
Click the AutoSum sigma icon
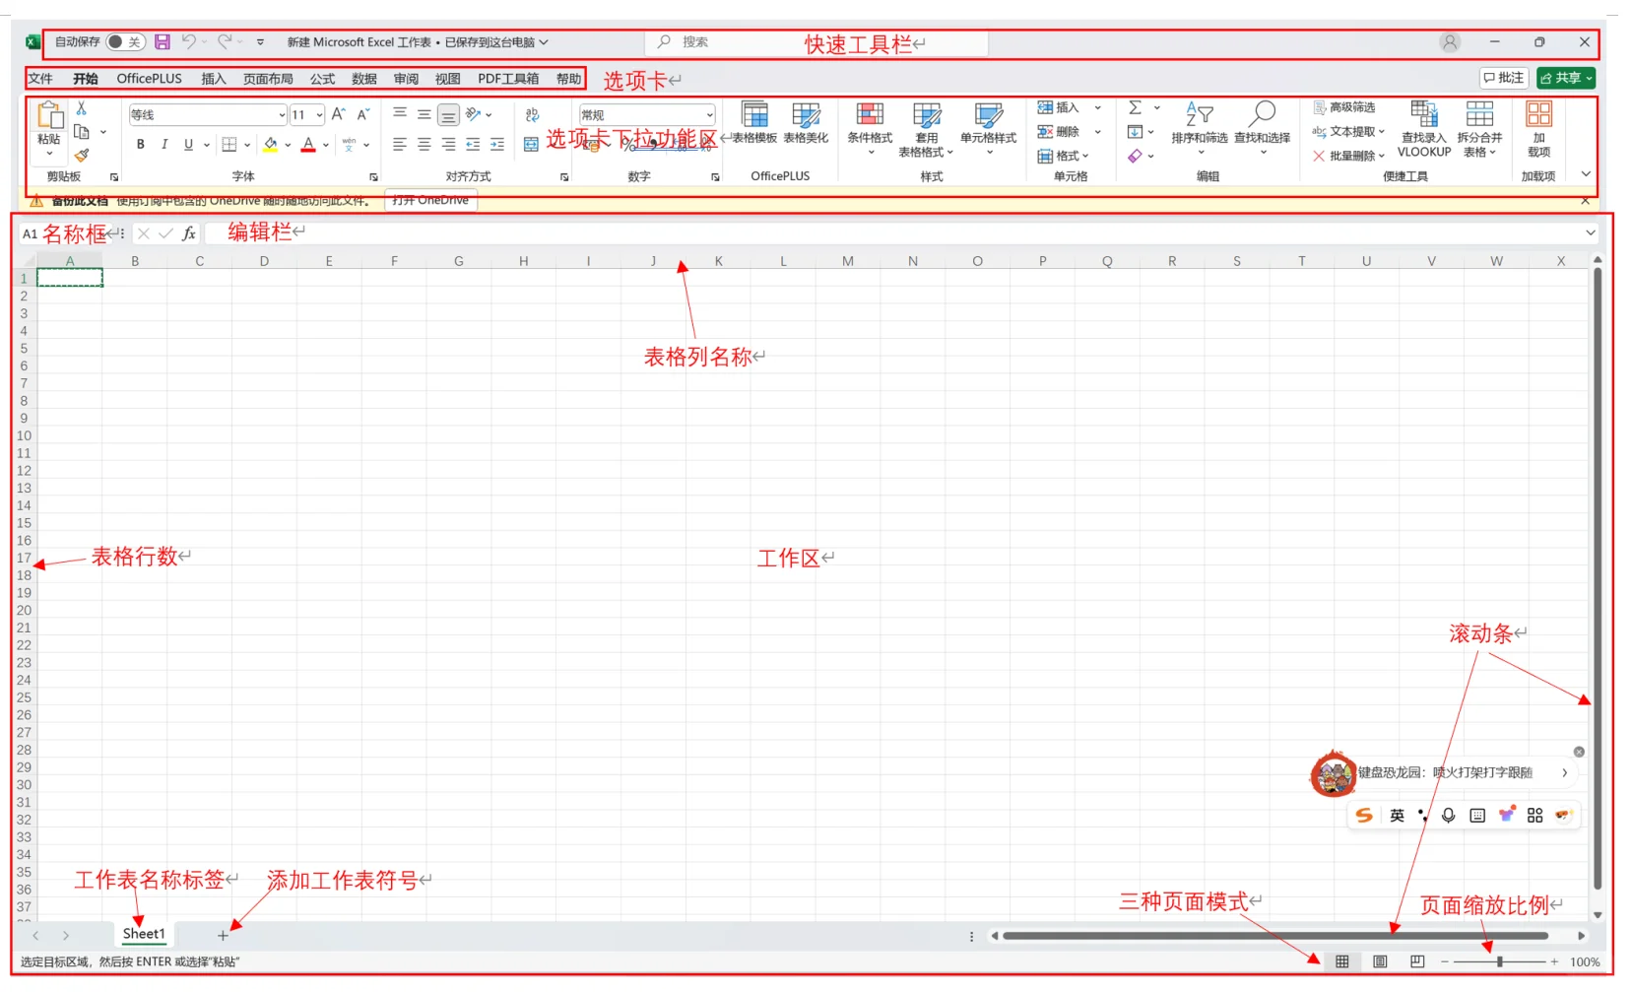pos(1136,107)
